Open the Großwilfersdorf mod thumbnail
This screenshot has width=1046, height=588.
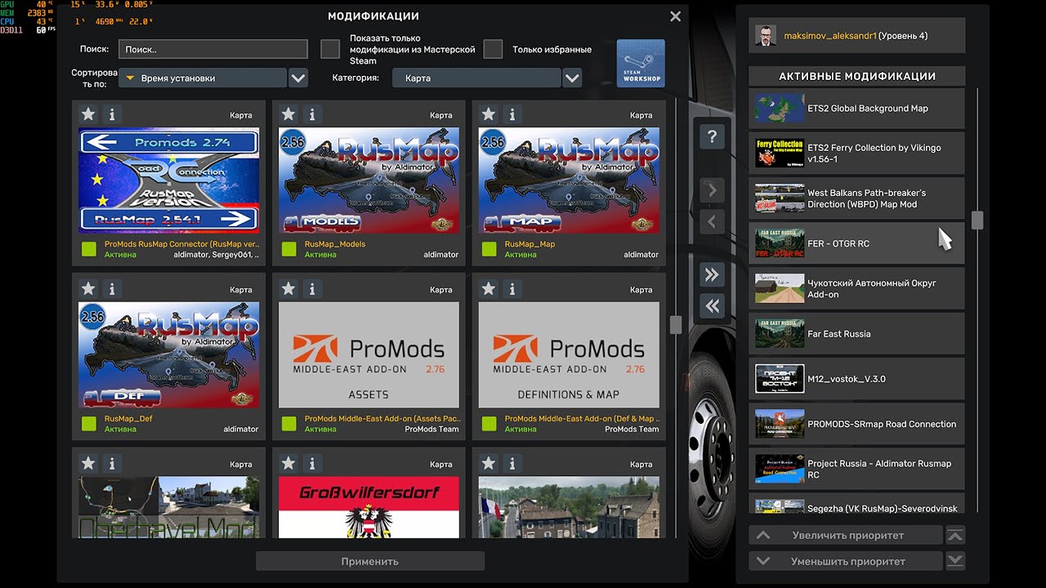pos(369,507)
